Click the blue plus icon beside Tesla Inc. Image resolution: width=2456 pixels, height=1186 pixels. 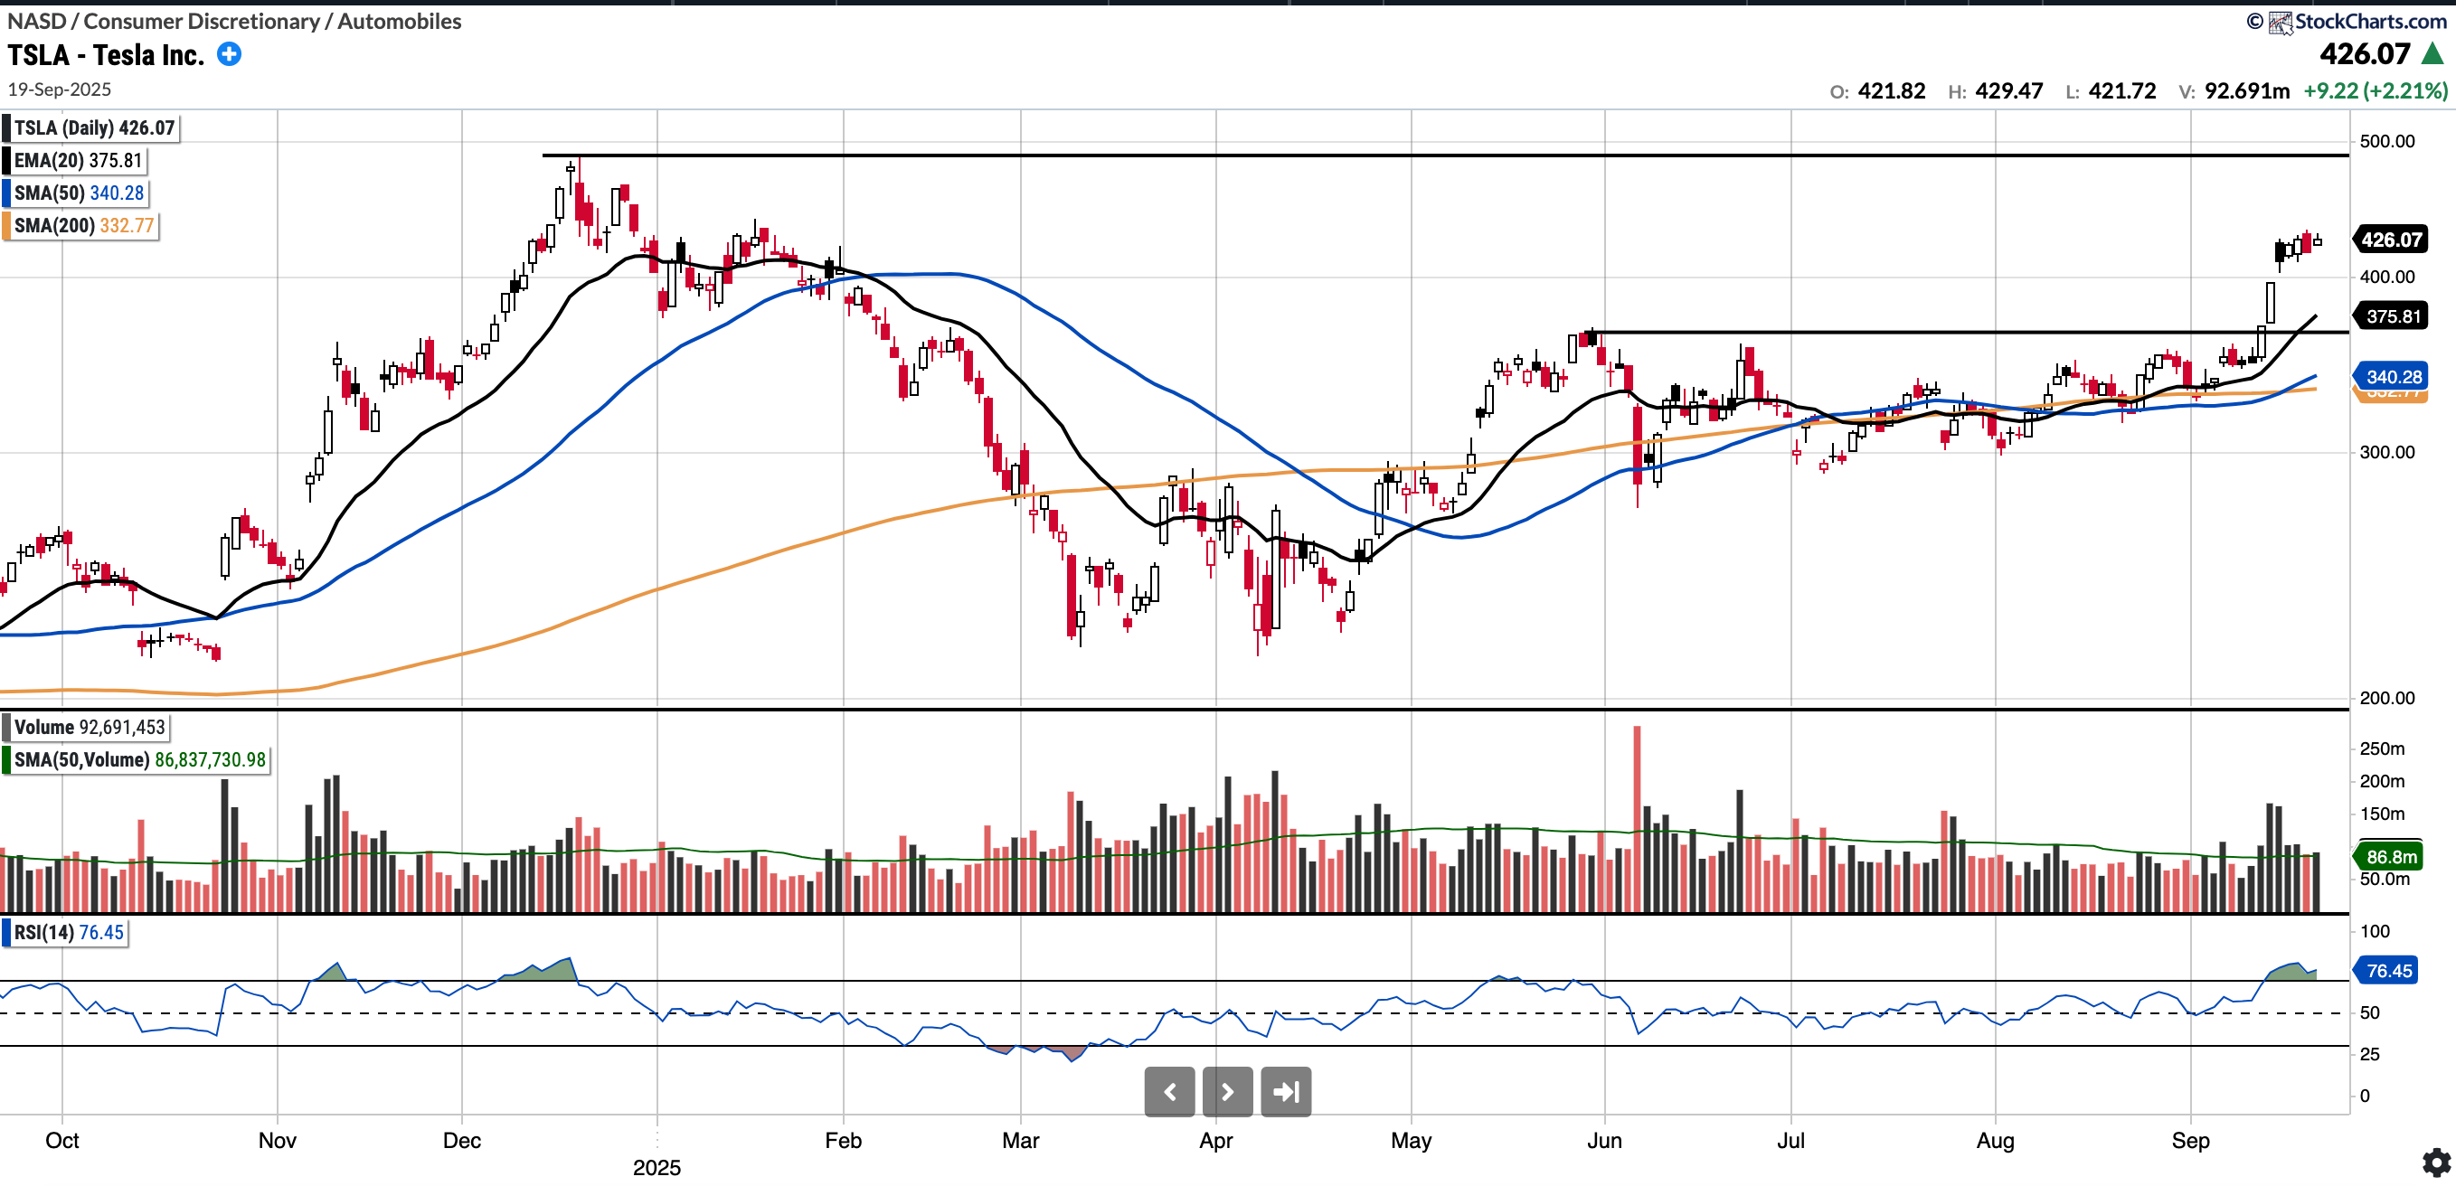229,54
